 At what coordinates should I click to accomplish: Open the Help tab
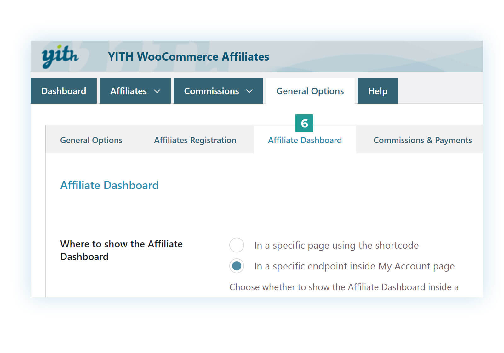pyautogui.click(x=378, y=91)
